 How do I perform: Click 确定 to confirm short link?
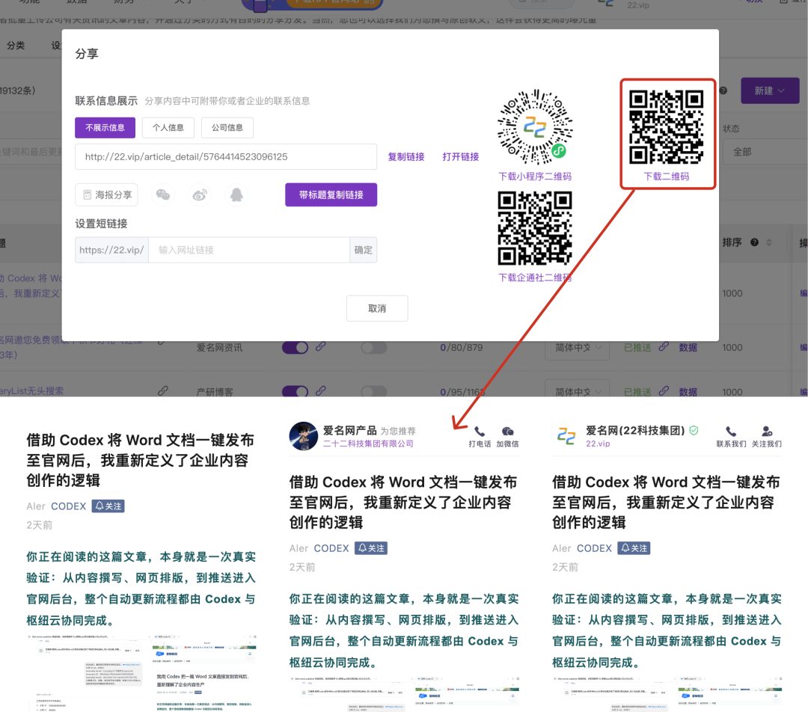[x=364, y=250]
